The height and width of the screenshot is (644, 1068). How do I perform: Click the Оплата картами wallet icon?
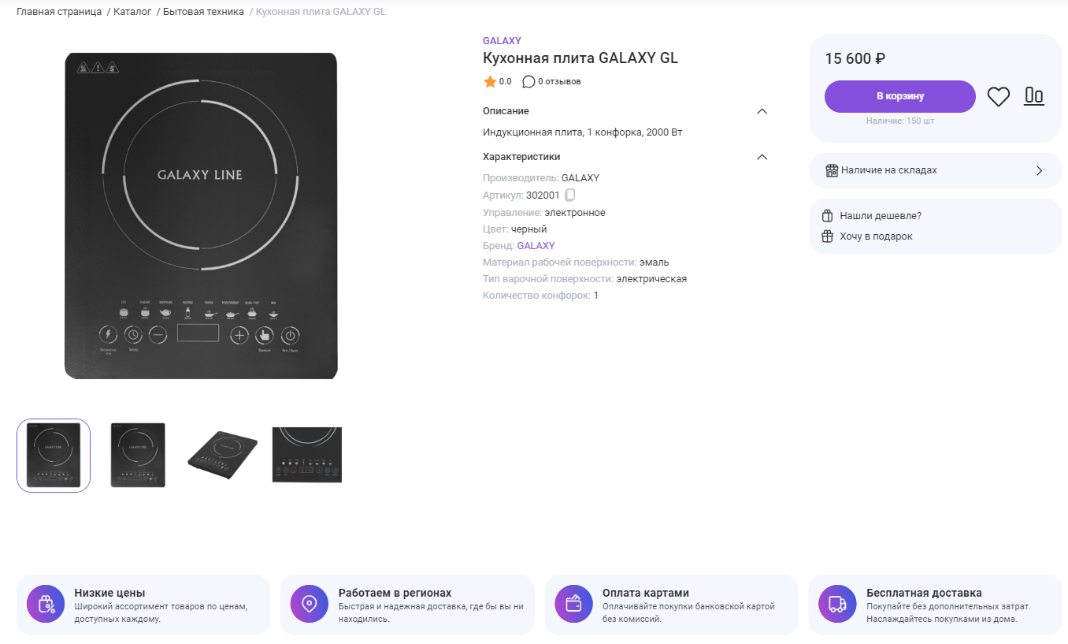tap(574, 605)
